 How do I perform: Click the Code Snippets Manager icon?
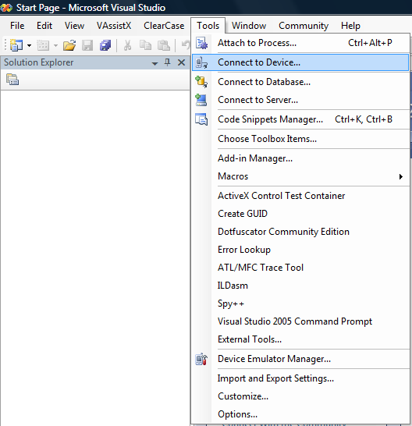[201, 119]
